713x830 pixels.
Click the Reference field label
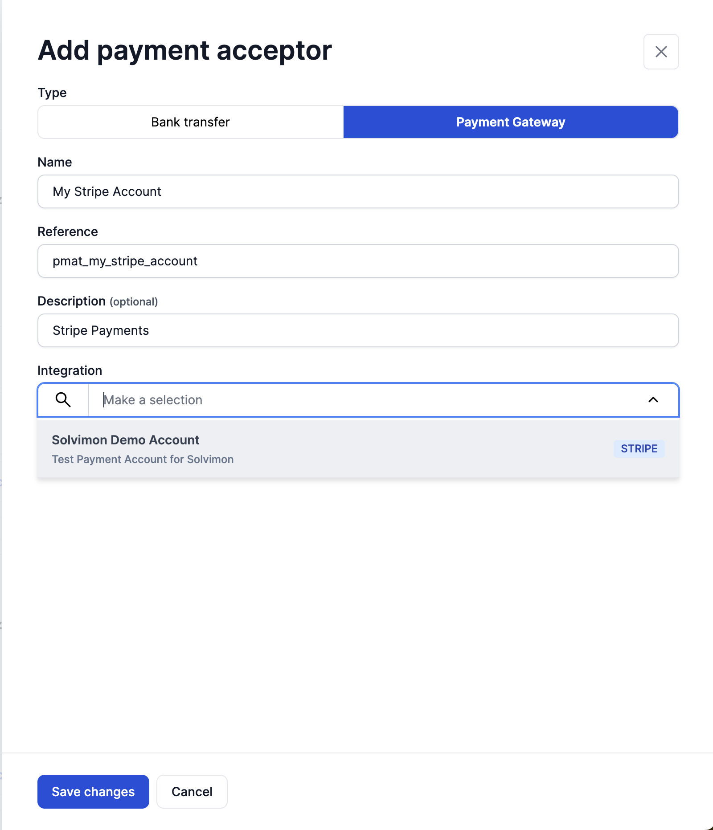(x=68, y=232)
